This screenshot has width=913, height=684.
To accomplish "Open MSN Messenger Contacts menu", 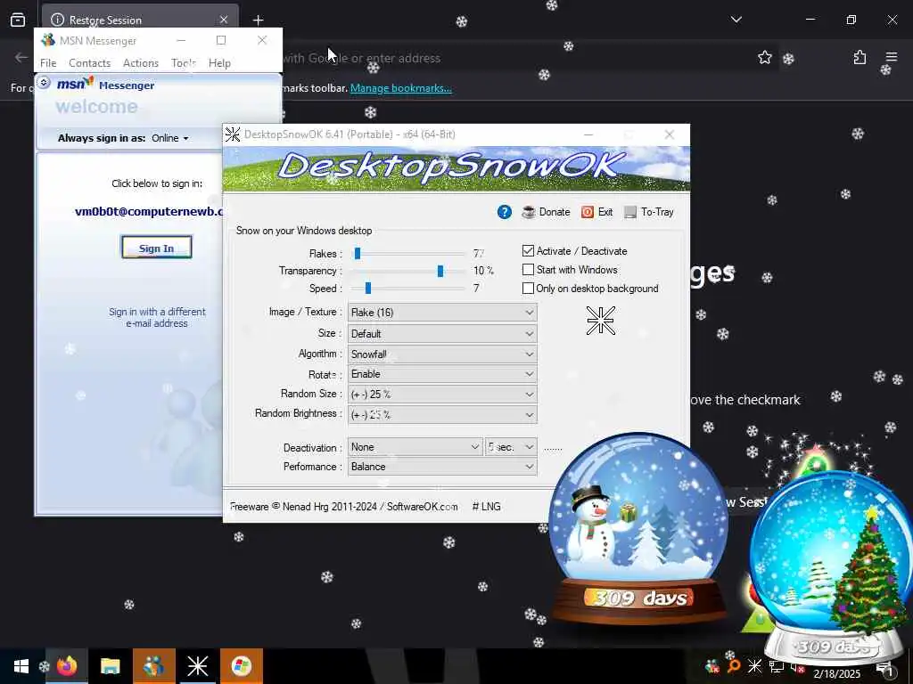I will (90, 63).
